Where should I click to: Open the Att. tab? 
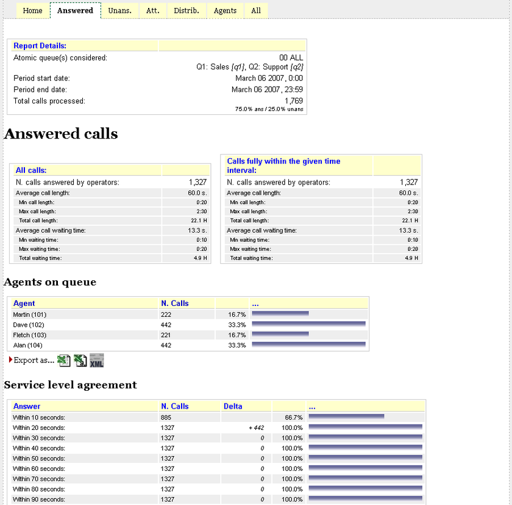[x=152, y=10]
